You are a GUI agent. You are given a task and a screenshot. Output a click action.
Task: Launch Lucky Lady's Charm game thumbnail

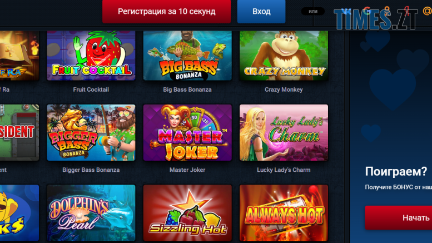[x=284, y=132]
